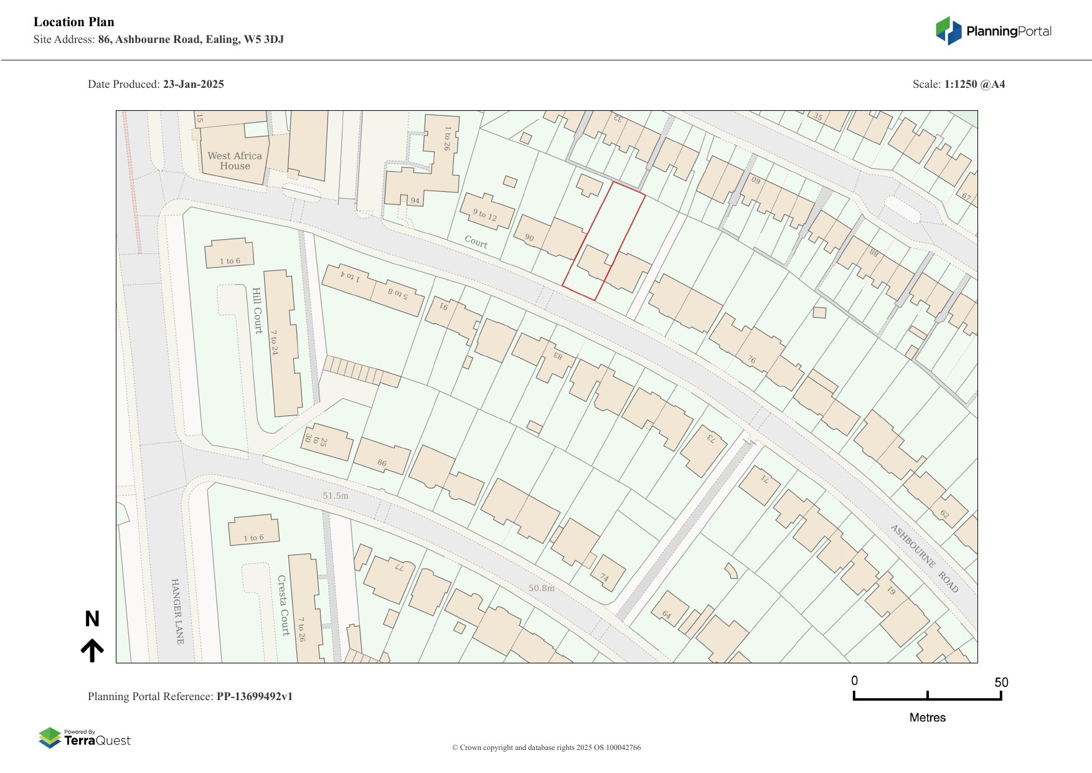The height and width of the screenshot is (773, 1092).
Task: Click the Location Plan title
Action: coord(74,22)
